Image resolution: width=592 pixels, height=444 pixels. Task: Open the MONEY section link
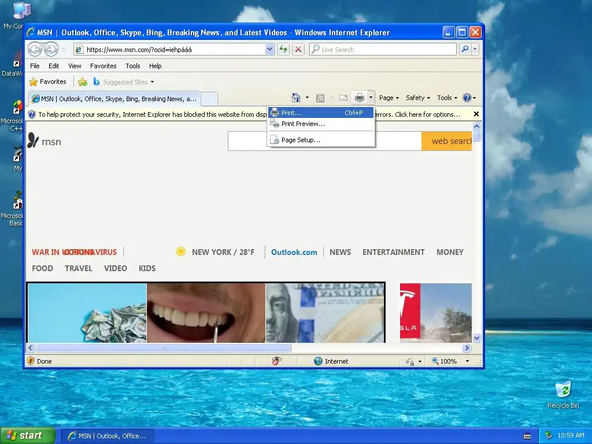pos(450,252)
